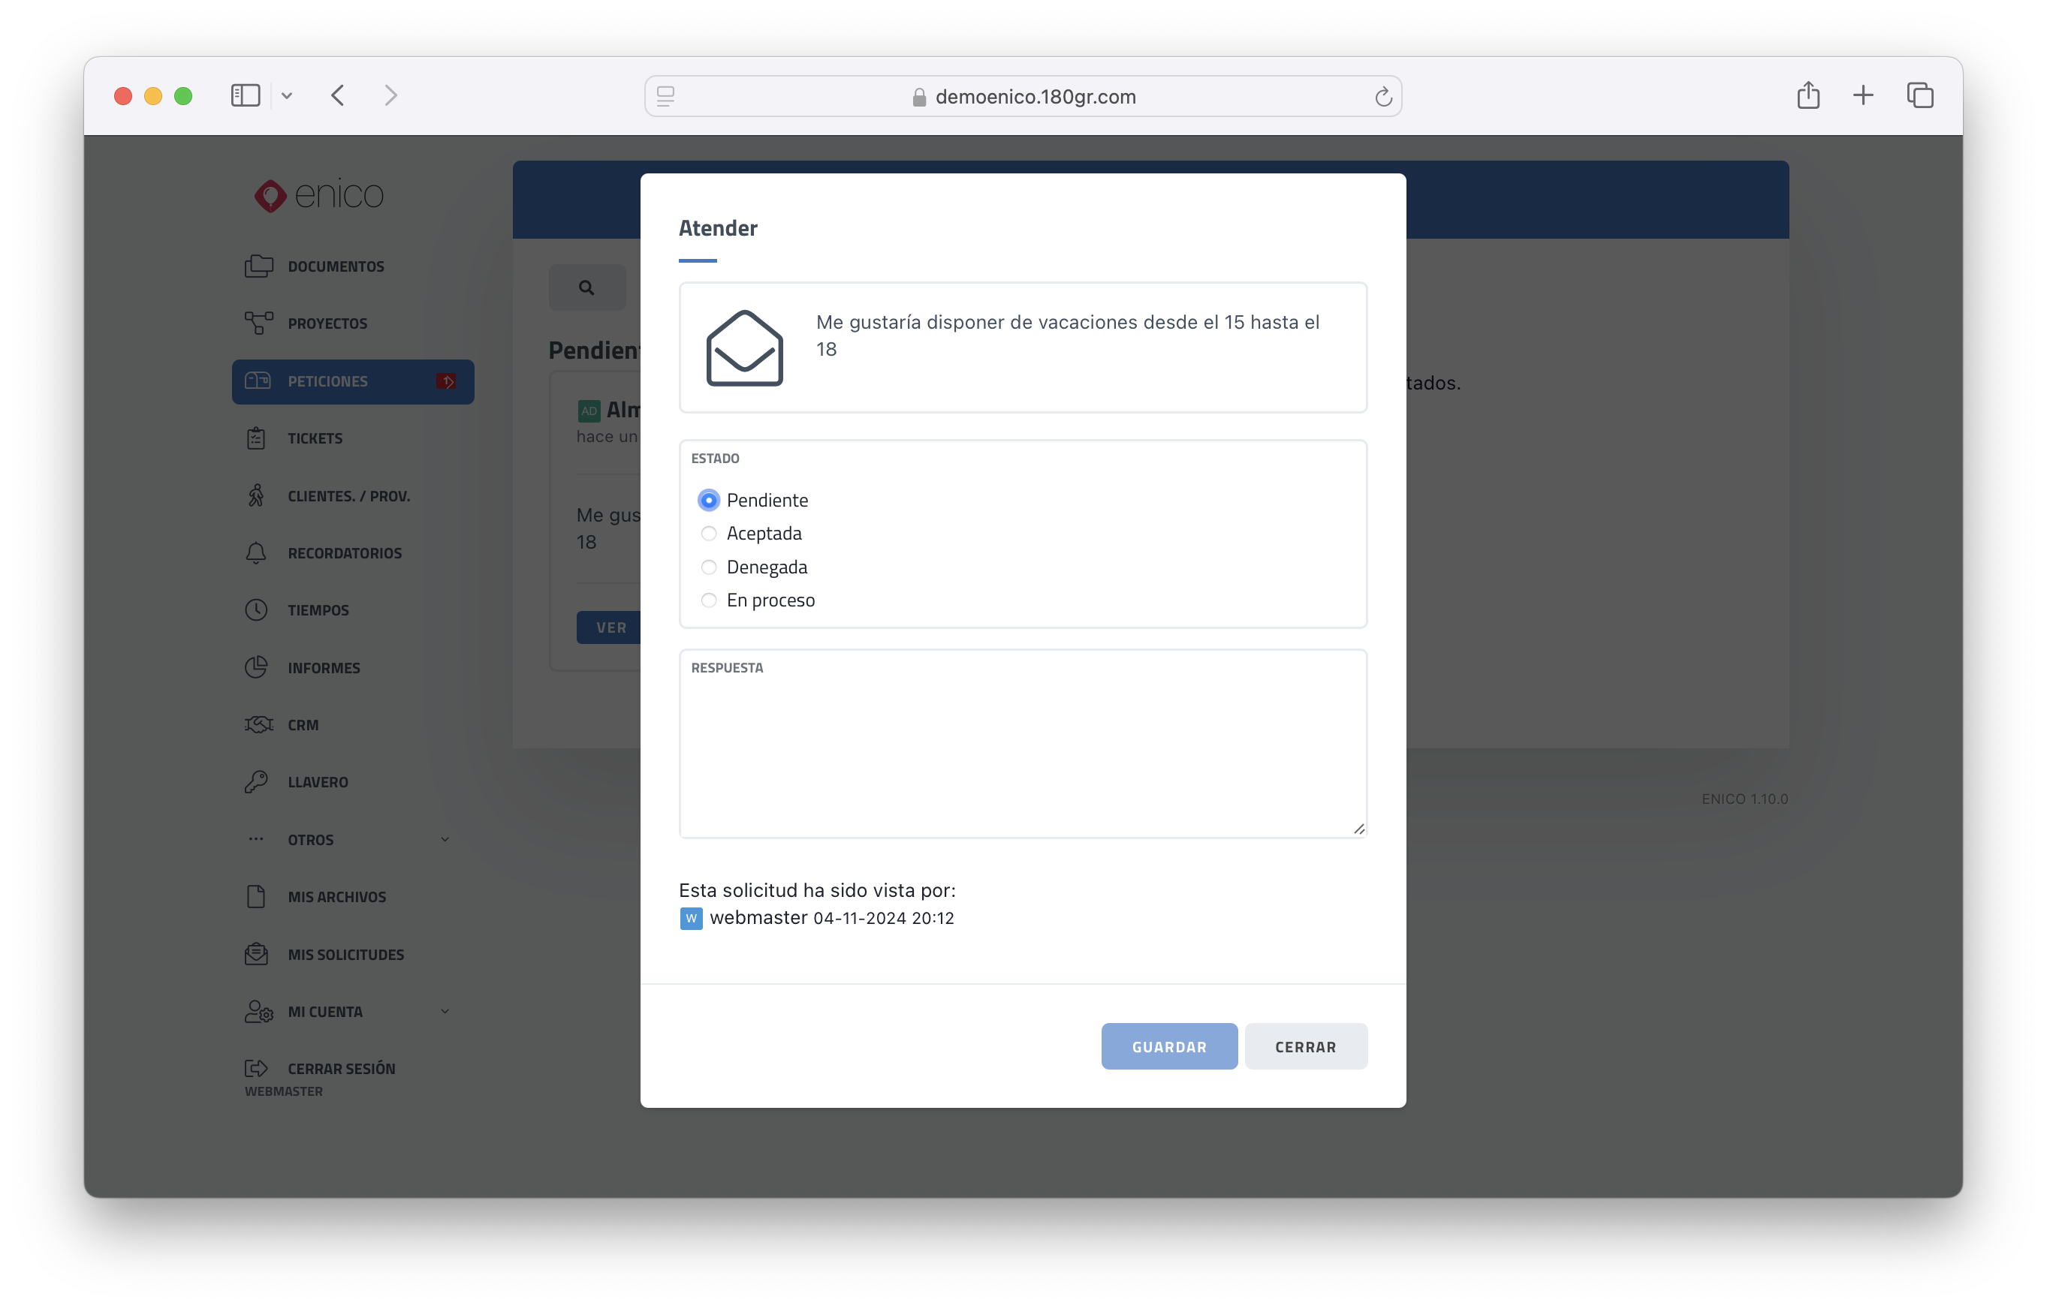2047x1309 pixels.
Task: Click the Tickets clipboard icon
Action: click(x=256, y=438)
